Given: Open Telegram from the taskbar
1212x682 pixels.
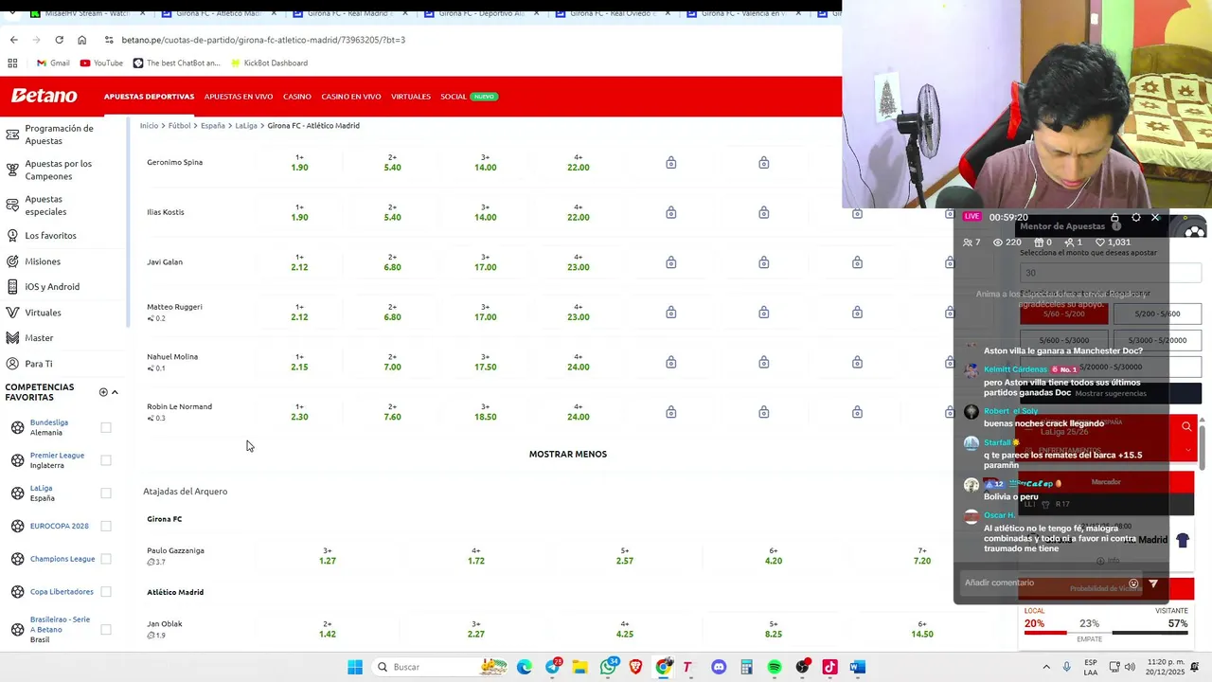Looking at the screenshot, I should tap(552, 667).
